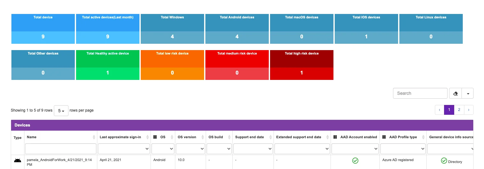This screenshot has width=484, height=169.
Task: Click the eraser clear-search icon
Action: click(x=455, y=94)
